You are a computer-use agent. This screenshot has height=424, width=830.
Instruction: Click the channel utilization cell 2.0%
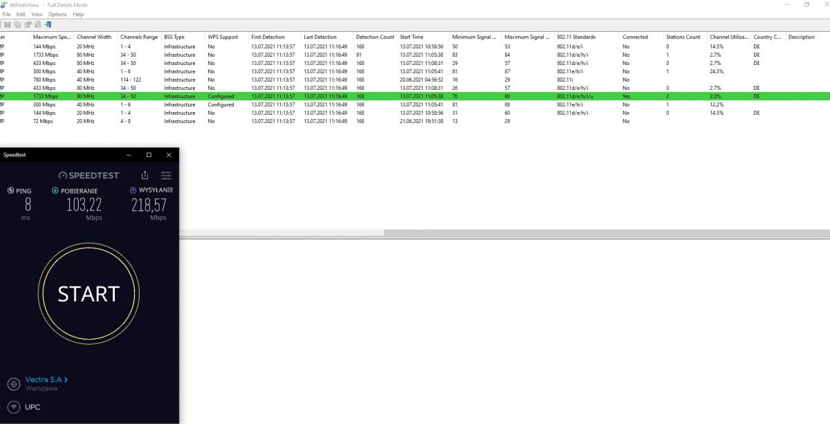[715, 96]
